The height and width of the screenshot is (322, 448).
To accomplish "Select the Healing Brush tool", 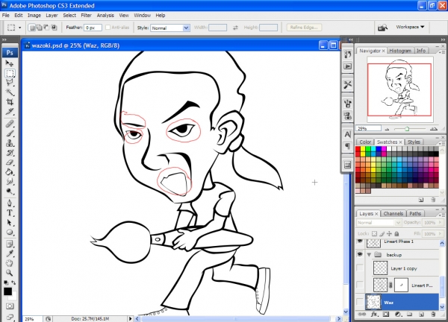I will tap(10, 124).
